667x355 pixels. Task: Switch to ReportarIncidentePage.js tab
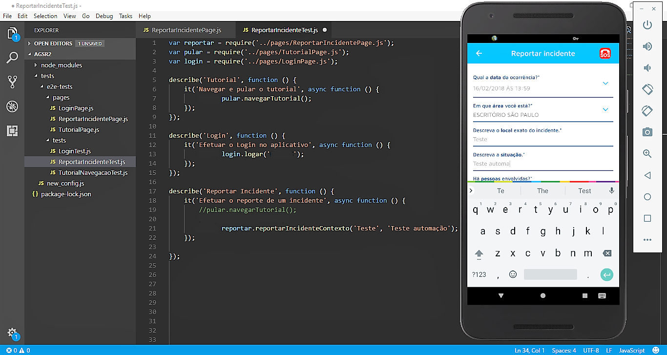pyautogui.click(x=186, y=30)
